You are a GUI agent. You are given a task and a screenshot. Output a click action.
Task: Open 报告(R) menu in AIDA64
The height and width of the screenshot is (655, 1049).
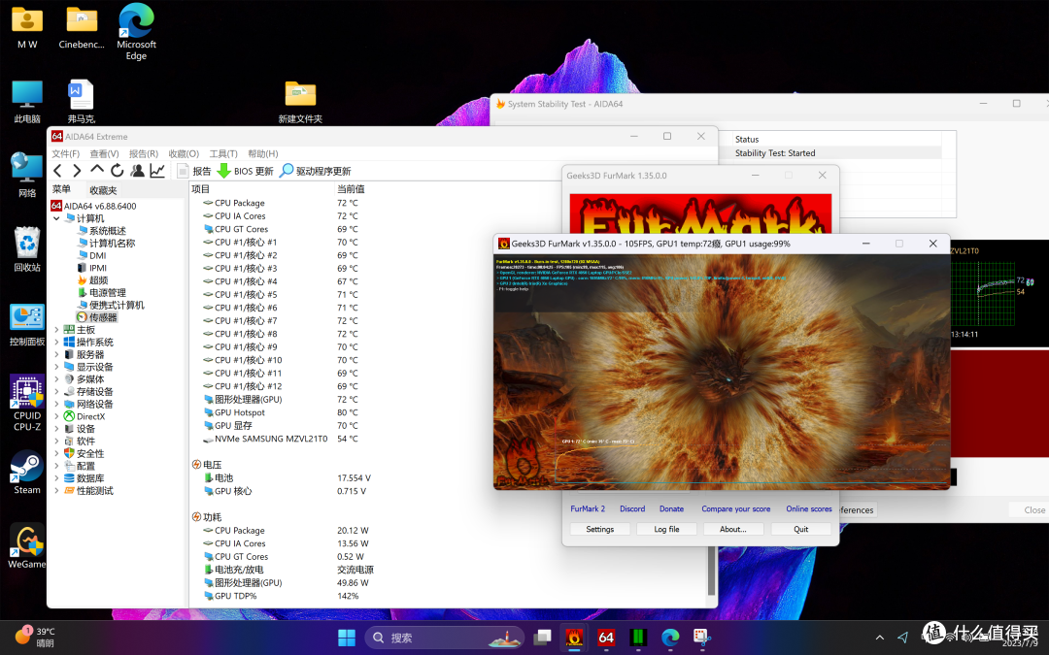point(143,153)
